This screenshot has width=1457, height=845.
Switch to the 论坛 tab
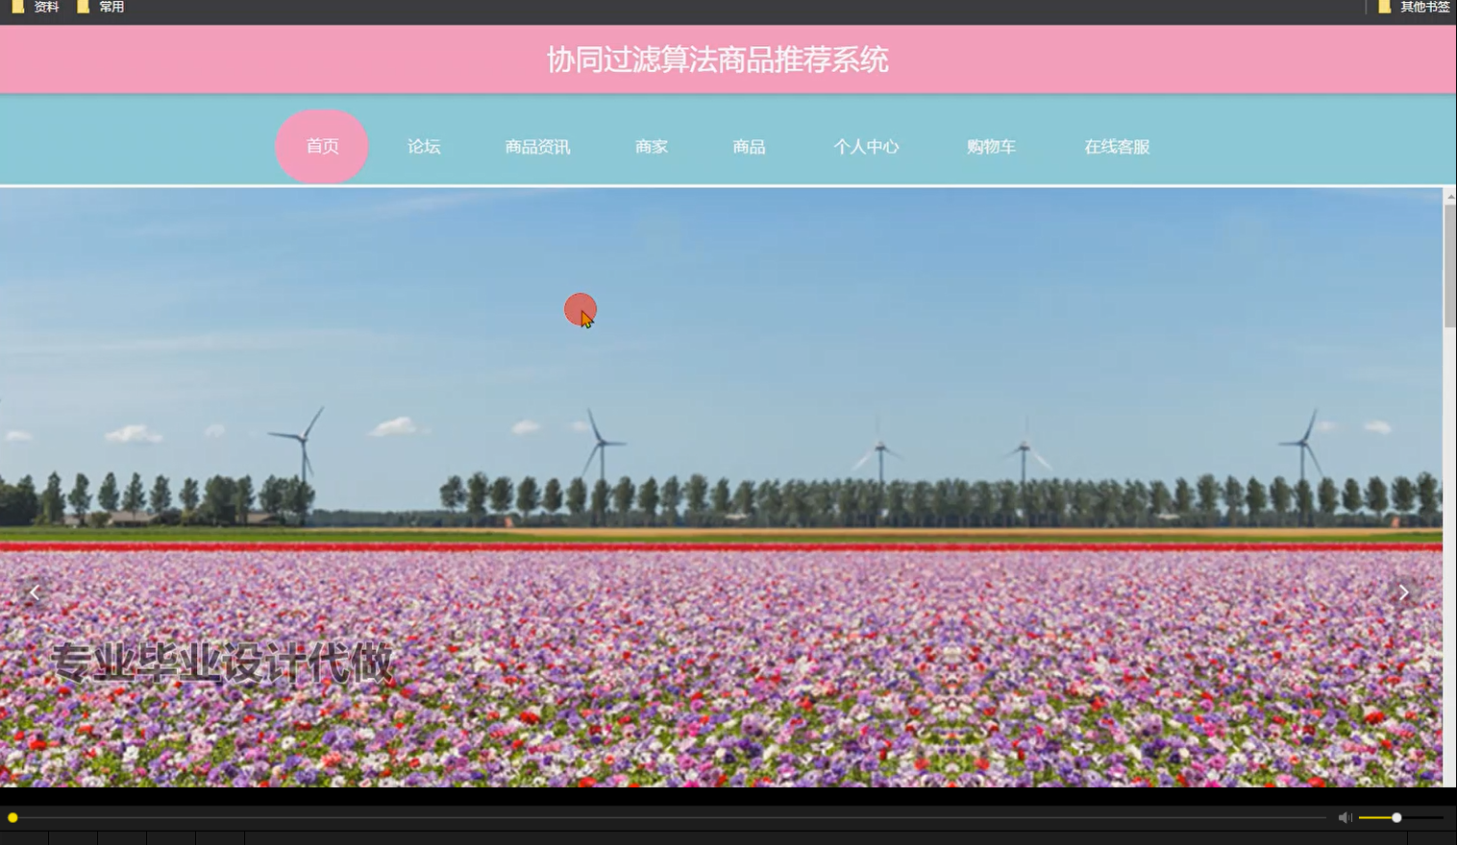424,146
